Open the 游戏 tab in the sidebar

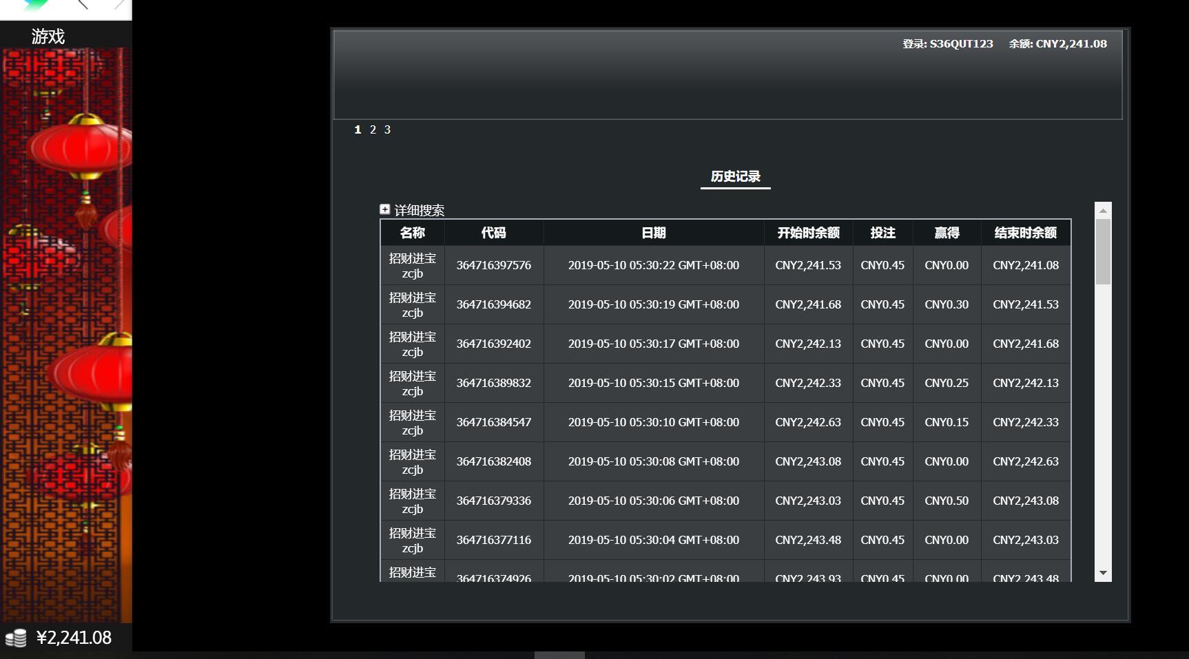pyautogui.click(x=48, y=36)
